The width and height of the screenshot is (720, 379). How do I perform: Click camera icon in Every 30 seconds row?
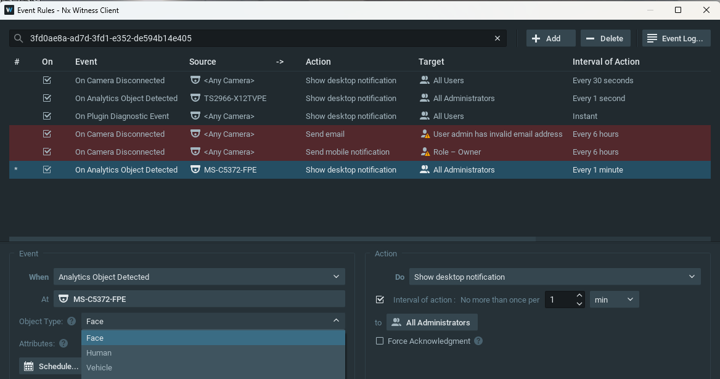[x=195, y=80]
